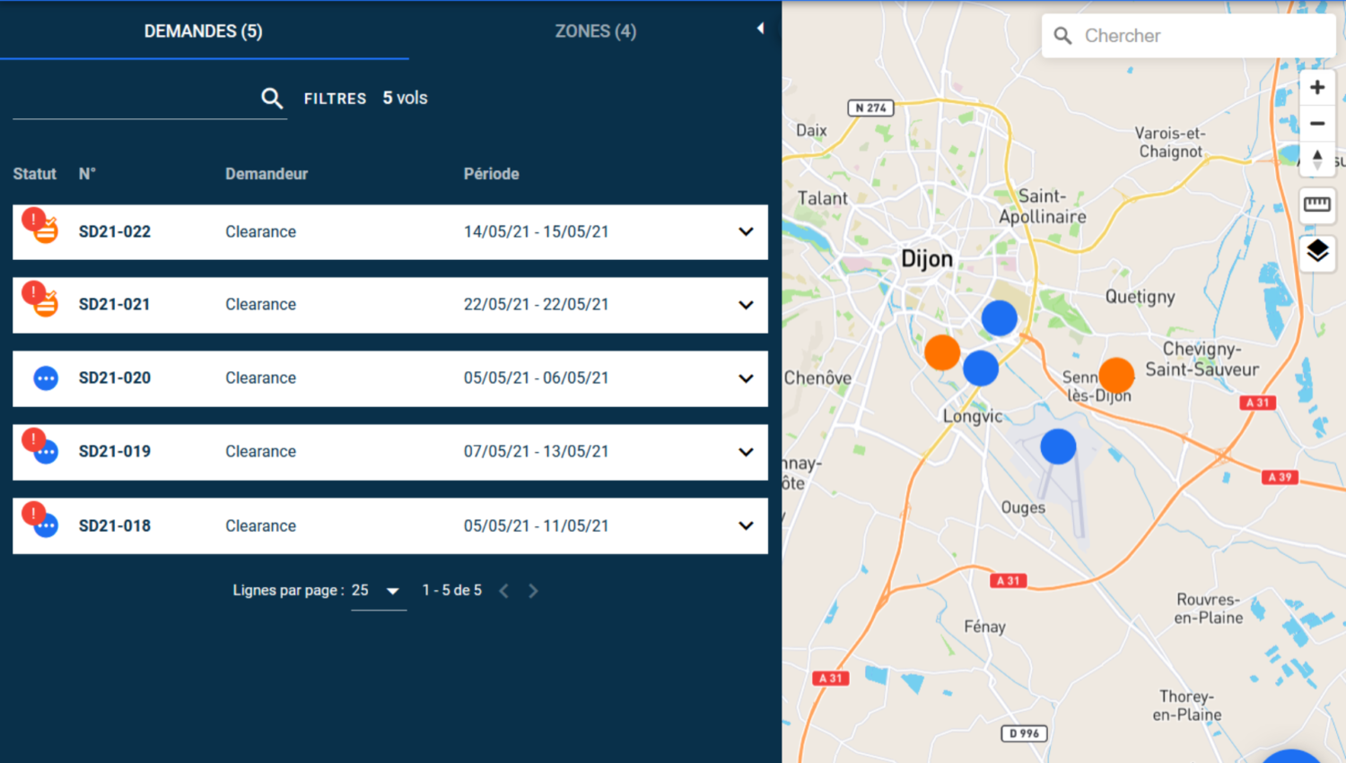Expand request SD21-022 details
The image size is (1346, 763).
coord(746,231)
